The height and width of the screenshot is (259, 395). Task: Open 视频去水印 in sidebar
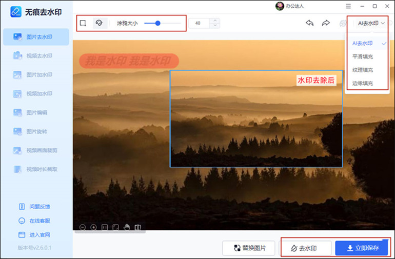[x=36, y=56]
